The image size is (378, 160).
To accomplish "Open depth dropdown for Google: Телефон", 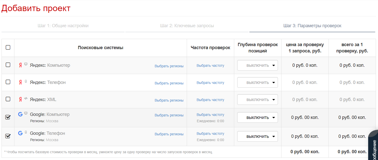I will pos(257,136).
